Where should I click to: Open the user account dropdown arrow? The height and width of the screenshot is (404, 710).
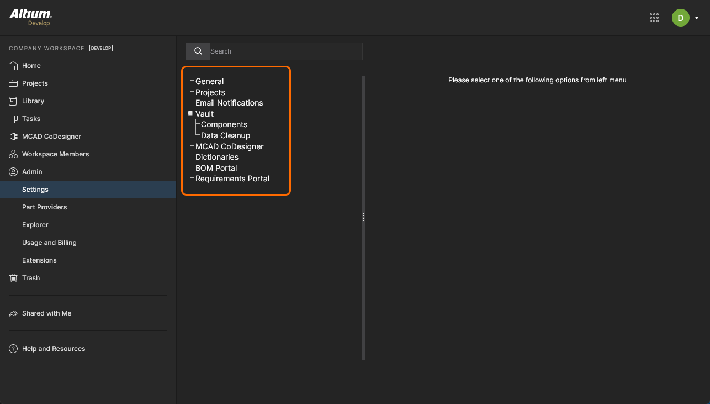click(x=697, y=18)
